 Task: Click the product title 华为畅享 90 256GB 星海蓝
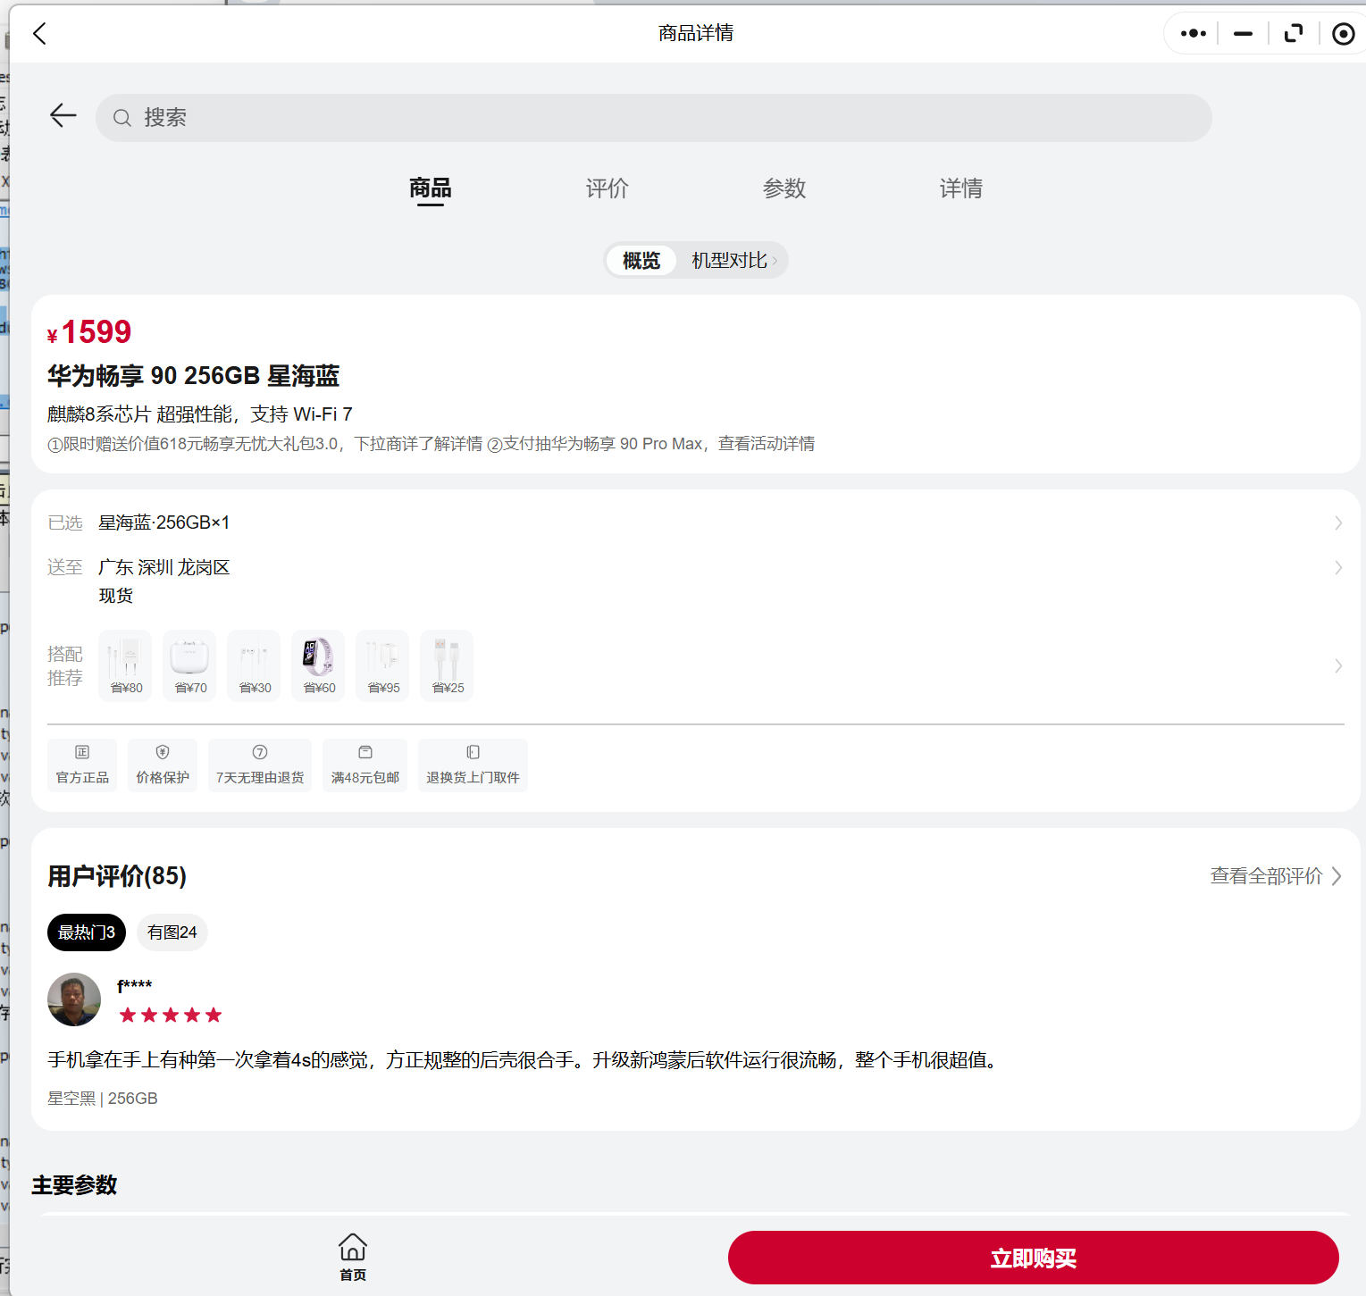coord(193,376)
